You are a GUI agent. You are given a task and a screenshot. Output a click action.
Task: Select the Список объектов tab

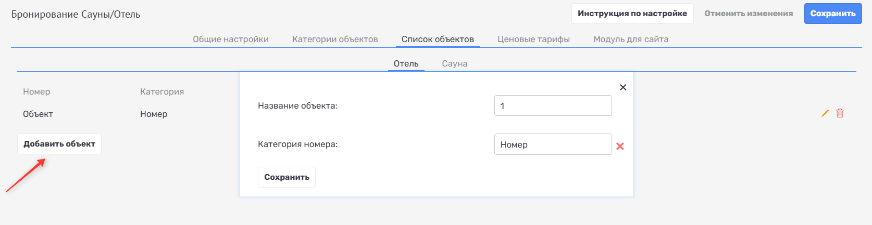click(438, 39)
